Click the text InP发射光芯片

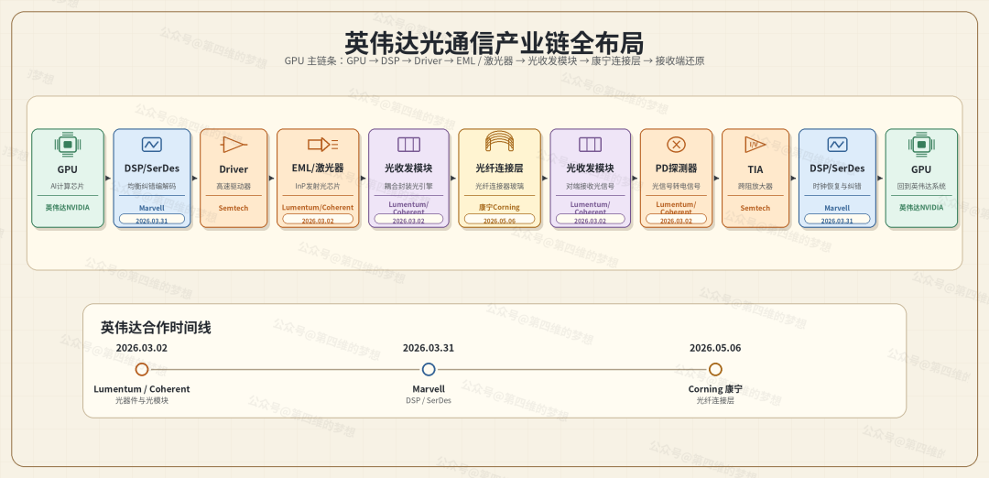(x=318, y=187)
